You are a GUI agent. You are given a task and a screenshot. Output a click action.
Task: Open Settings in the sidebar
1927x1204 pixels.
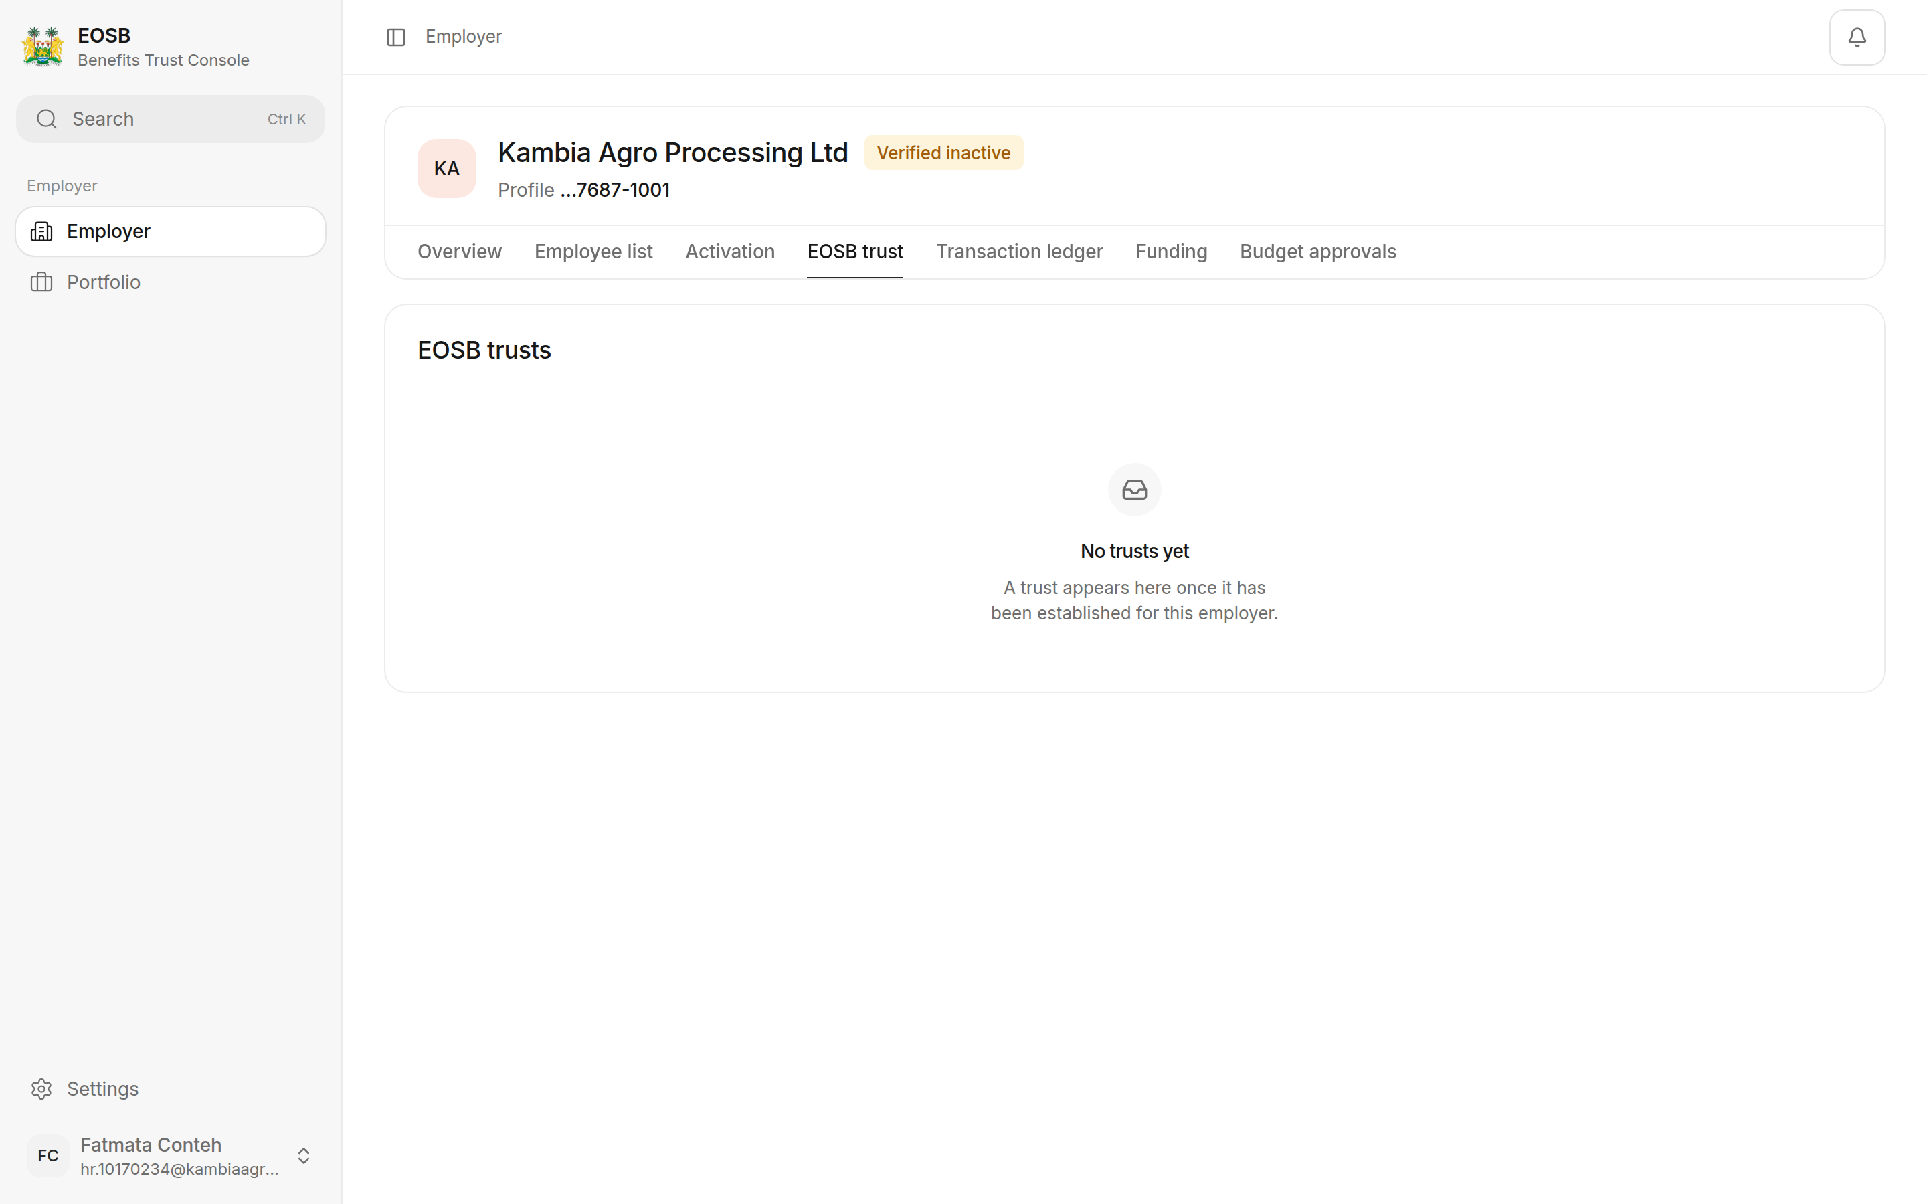click(x=171, y=1088)
